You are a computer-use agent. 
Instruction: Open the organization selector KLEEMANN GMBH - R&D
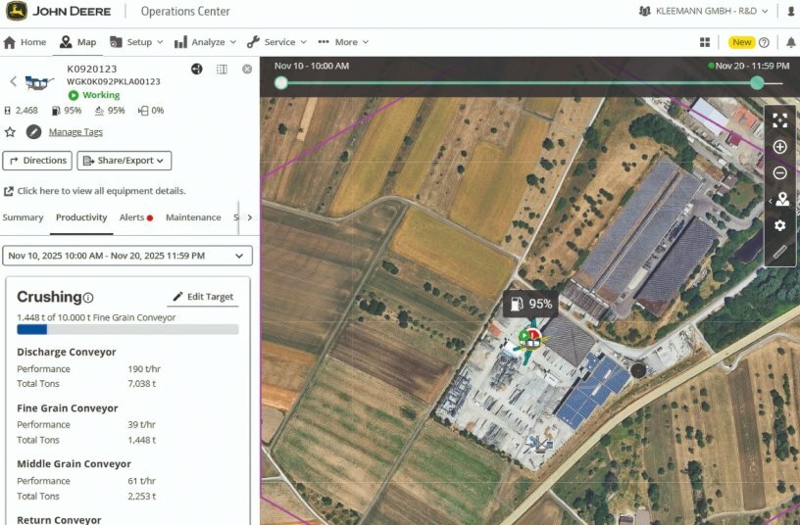point(704,11)
